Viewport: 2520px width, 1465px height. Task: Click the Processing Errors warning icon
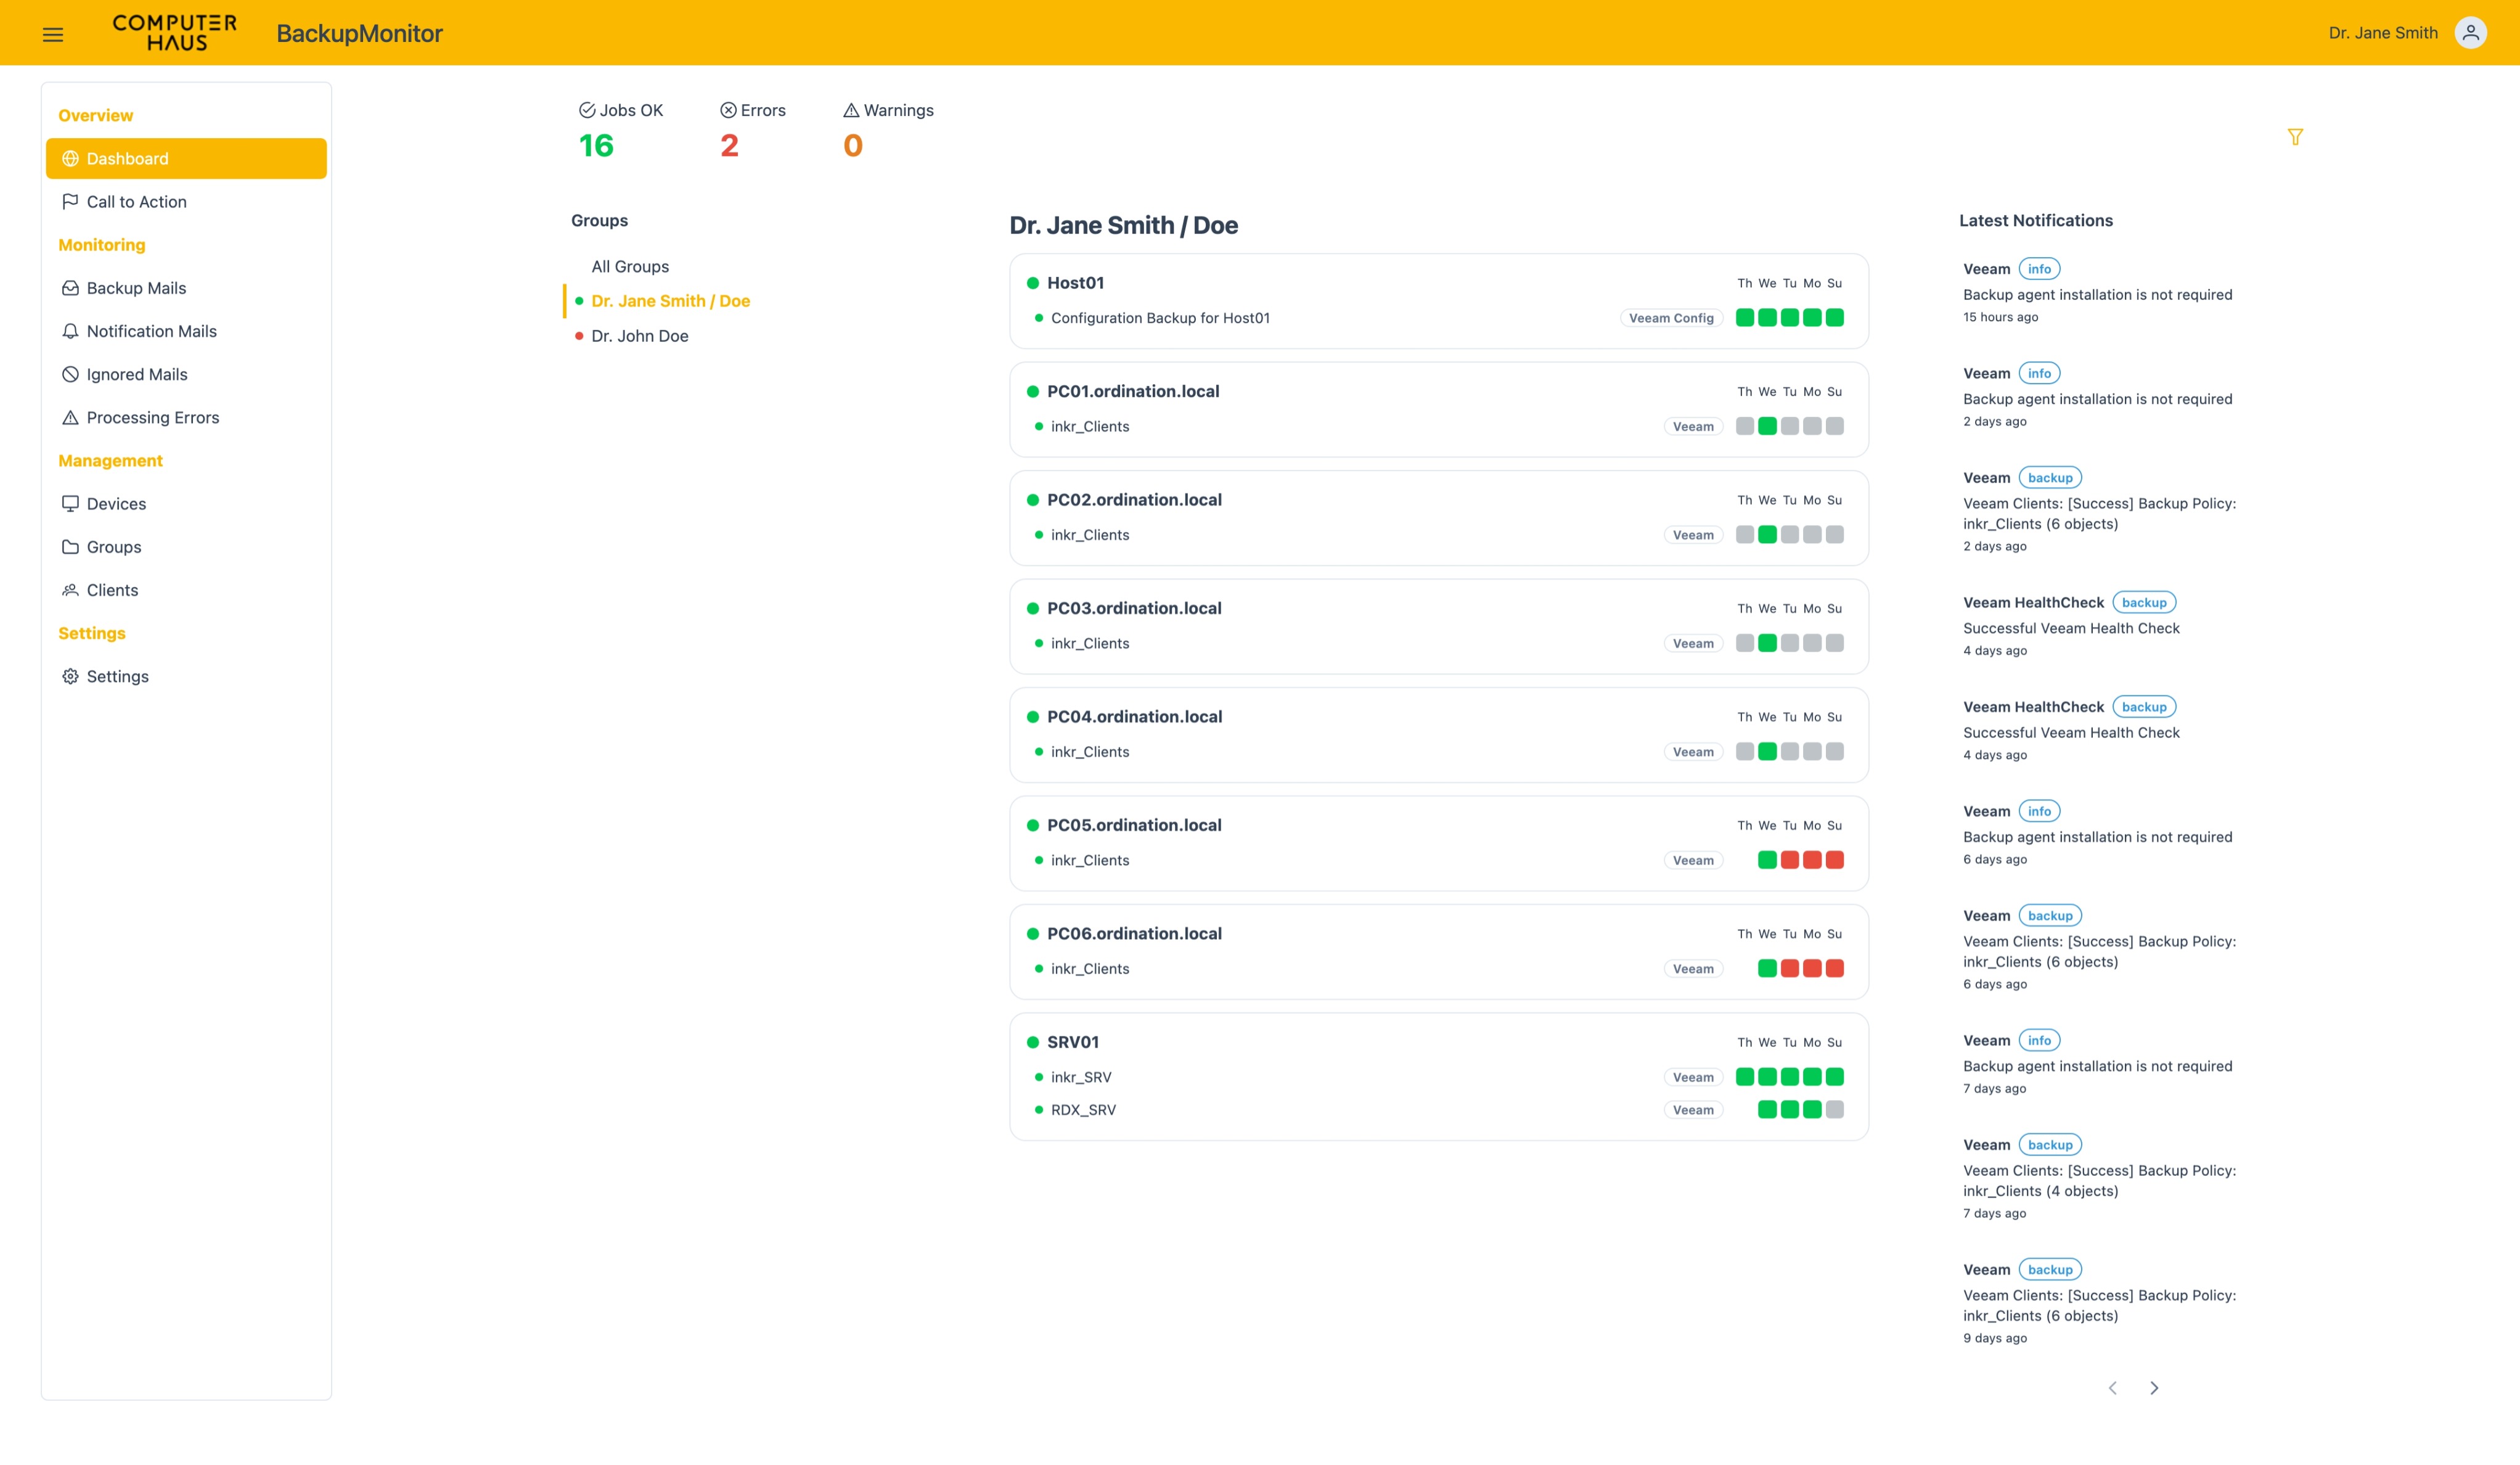click(x=70, y=418)
